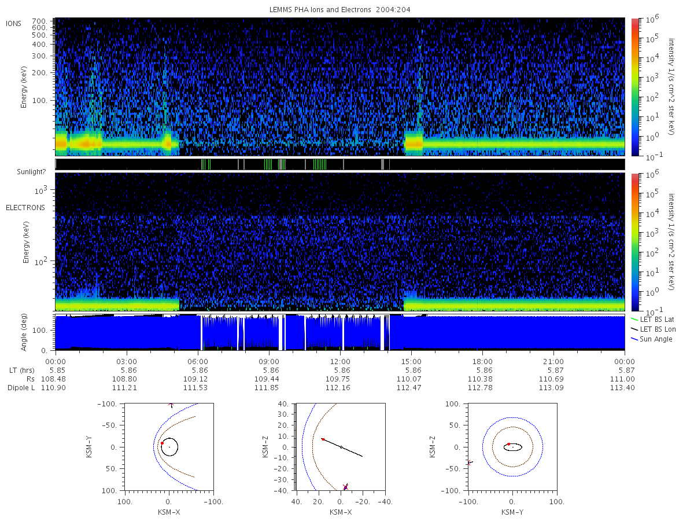Click the red-blue marker at bottom of KSM-X/KSM-Z plot

pos(345,487)
